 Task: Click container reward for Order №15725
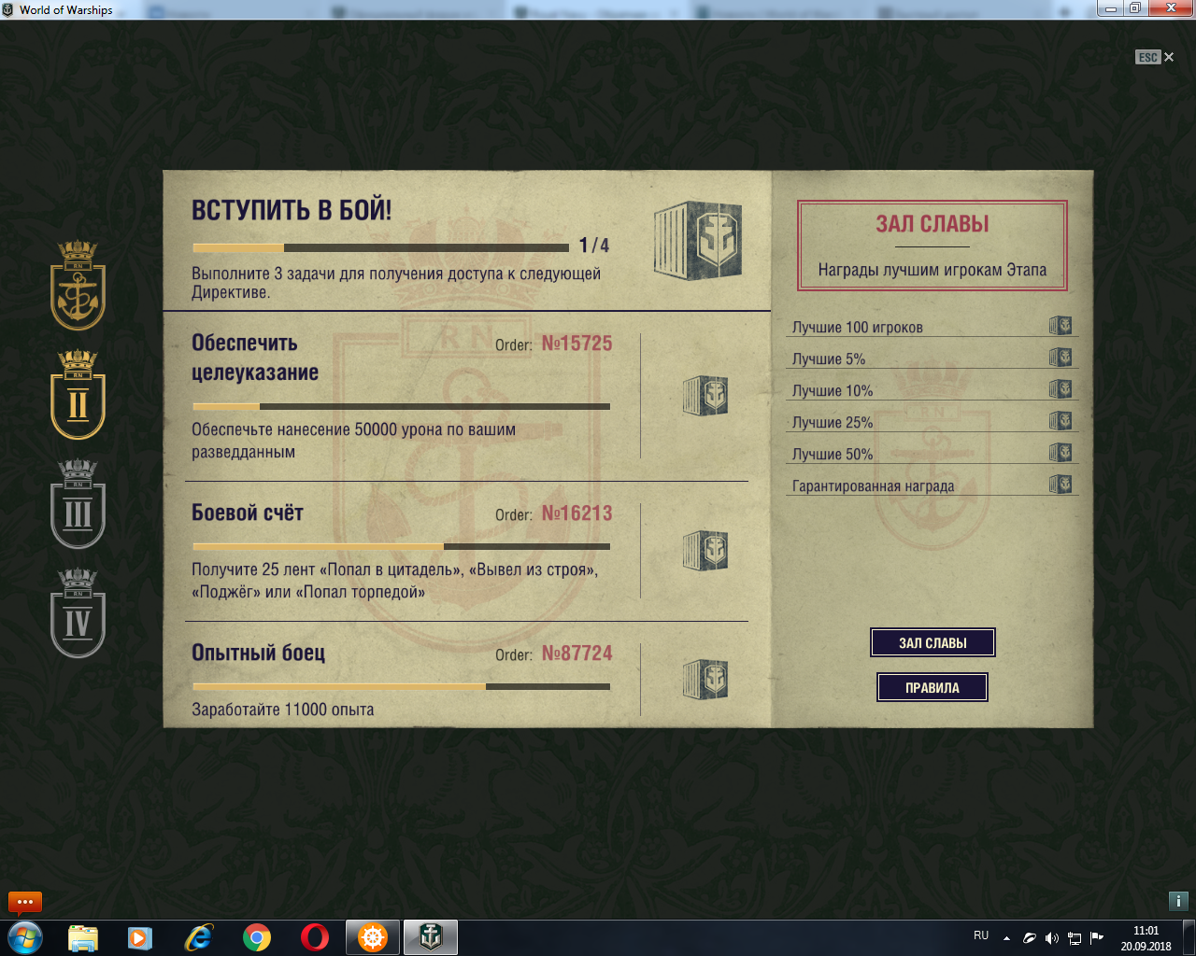[x=705, y=396]
